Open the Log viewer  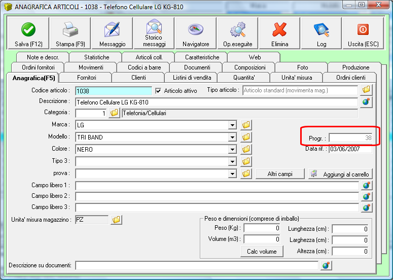click(321, 33)
